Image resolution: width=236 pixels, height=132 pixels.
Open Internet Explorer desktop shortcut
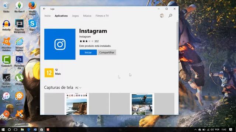pos(19,44)
